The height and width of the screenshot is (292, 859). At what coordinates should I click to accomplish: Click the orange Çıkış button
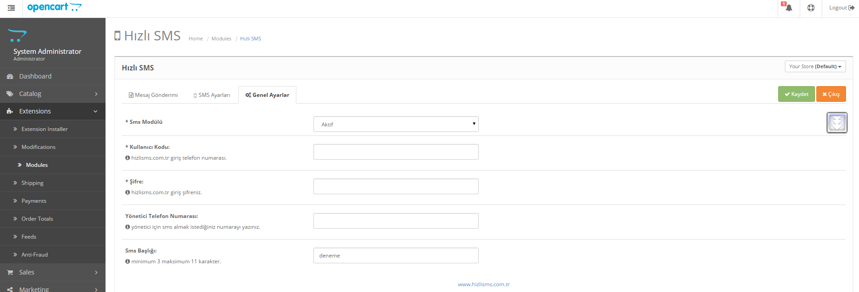(x=831, y=94)
